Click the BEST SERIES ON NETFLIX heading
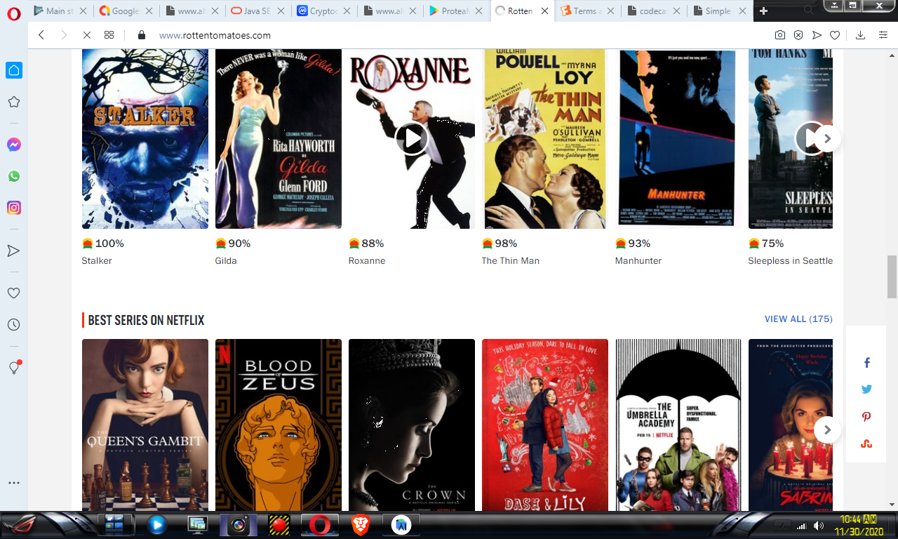 (x=146, y=320)
